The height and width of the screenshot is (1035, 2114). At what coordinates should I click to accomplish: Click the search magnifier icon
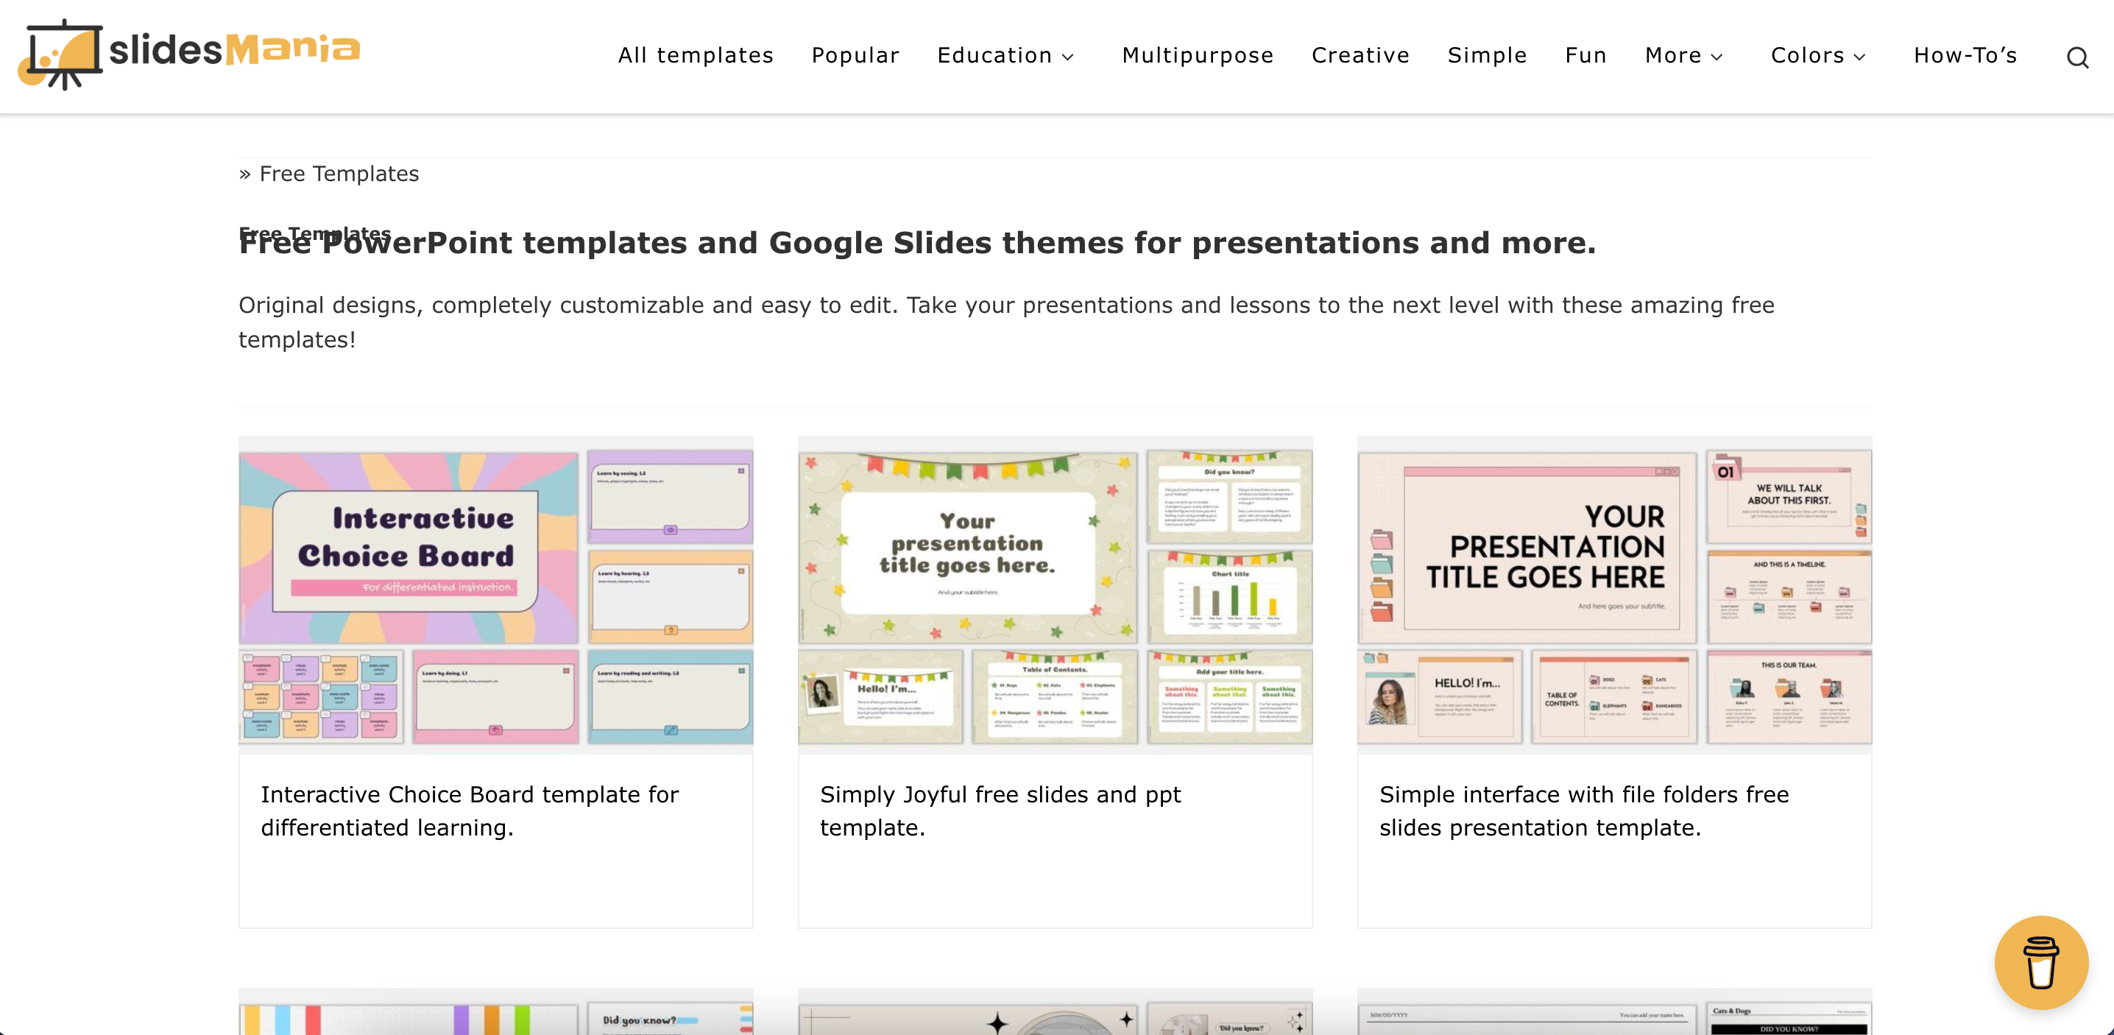(x=2078, y=57)
